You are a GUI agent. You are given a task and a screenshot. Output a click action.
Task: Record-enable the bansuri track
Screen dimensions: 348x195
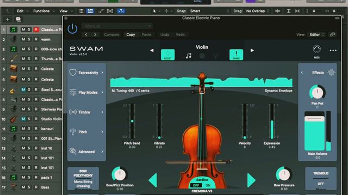pos(36,129)
